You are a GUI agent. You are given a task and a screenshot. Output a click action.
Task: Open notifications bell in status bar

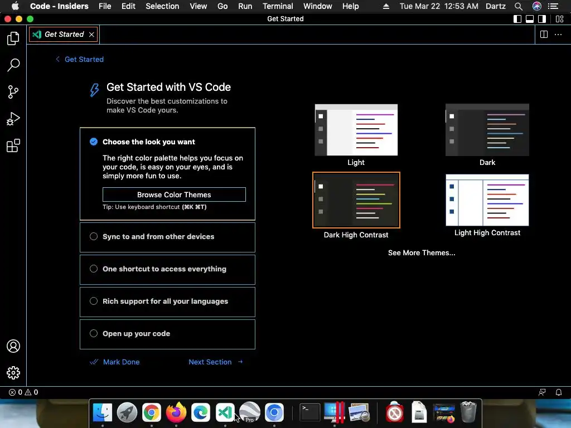coord(558,392)
